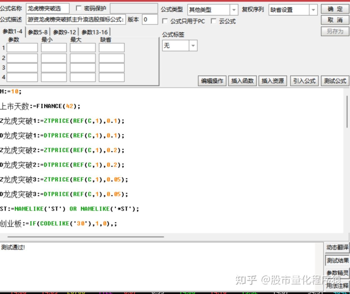Screen dimensions: 350x294
Task: Click parameter row 1 参数 name field
Action: [x=22, y=48]
